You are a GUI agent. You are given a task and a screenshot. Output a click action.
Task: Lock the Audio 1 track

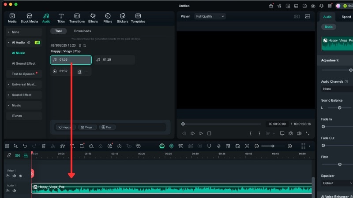coord(8,191)
